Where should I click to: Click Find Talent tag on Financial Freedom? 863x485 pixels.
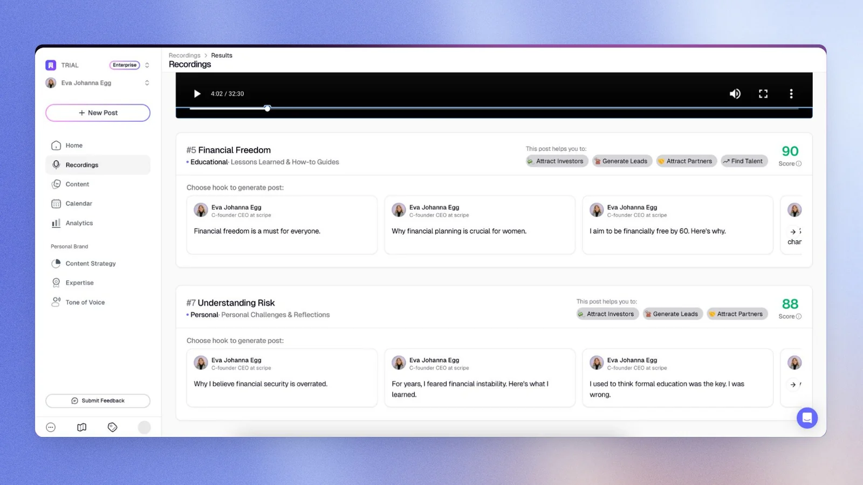pos(744,161)
